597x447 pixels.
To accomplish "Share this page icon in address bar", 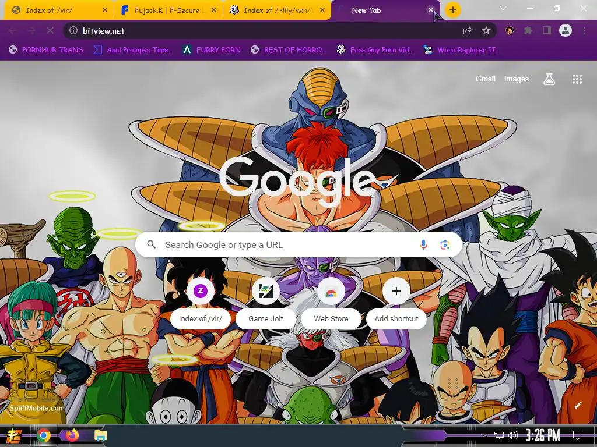I will click(x=468, y=31).
